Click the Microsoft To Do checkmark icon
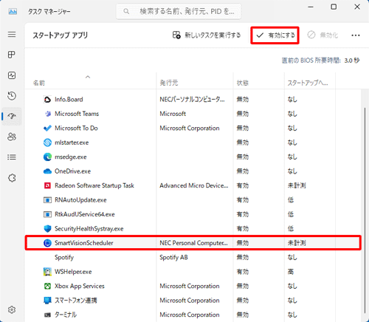The image size is (369, 322). click(47, 129)
